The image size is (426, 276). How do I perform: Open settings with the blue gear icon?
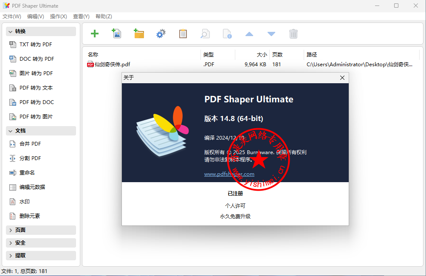(161, 34)
